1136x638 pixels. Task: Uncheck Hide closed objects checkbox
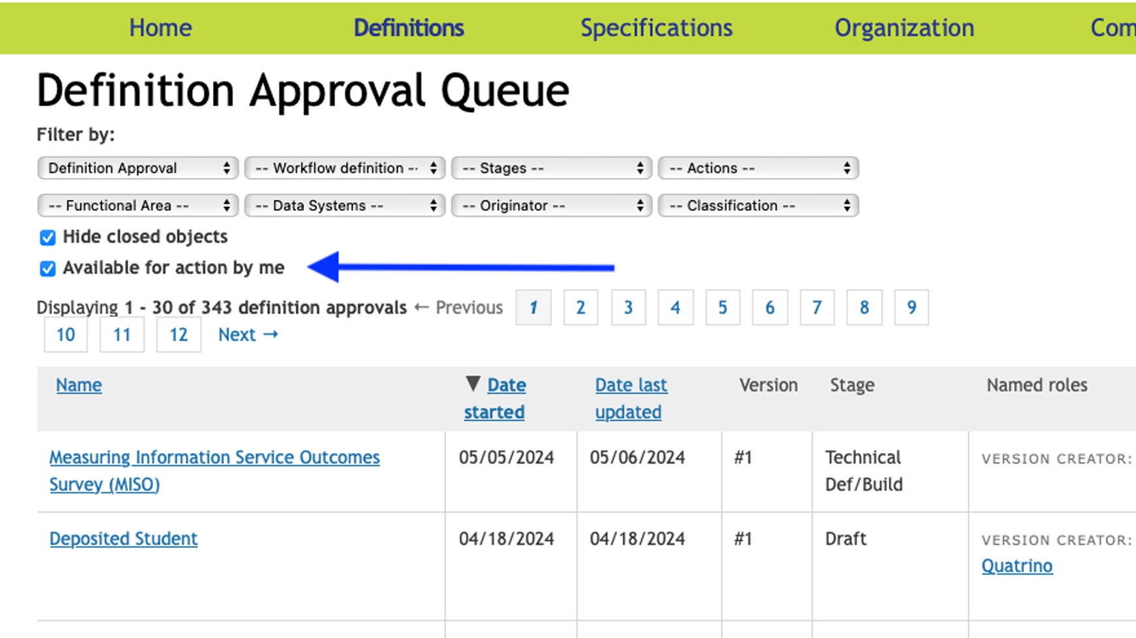[x=48, y=238]
